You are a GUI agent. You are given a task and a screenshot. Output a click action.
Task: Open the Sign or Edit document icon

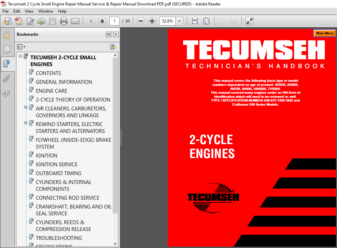30,21
